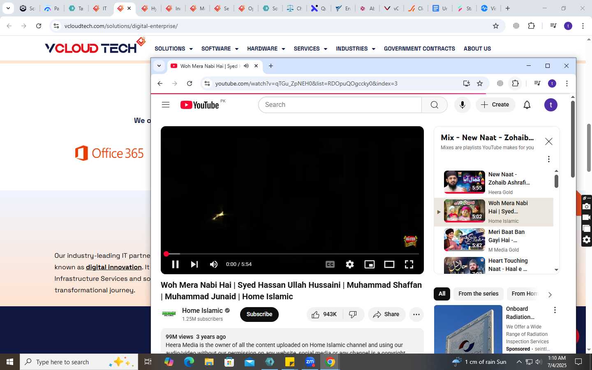Expand SOFTWARE menu on vCloud Tech

point(220,49)
